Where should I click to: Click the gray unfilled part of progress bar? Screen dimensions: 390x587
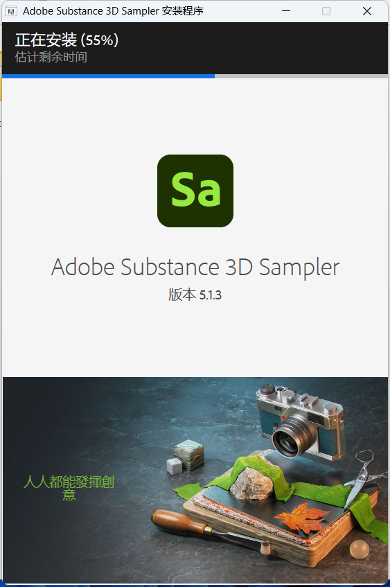(301, 76)
